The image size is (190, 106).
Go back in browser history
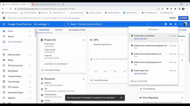[3, 9]
